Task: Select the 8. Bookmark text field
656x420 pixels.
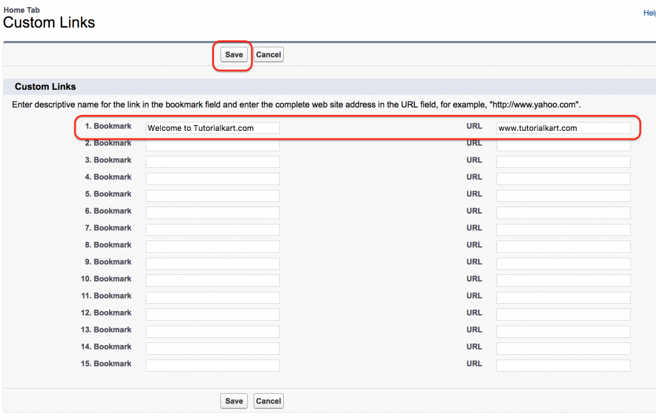Action: click(213, 246)
